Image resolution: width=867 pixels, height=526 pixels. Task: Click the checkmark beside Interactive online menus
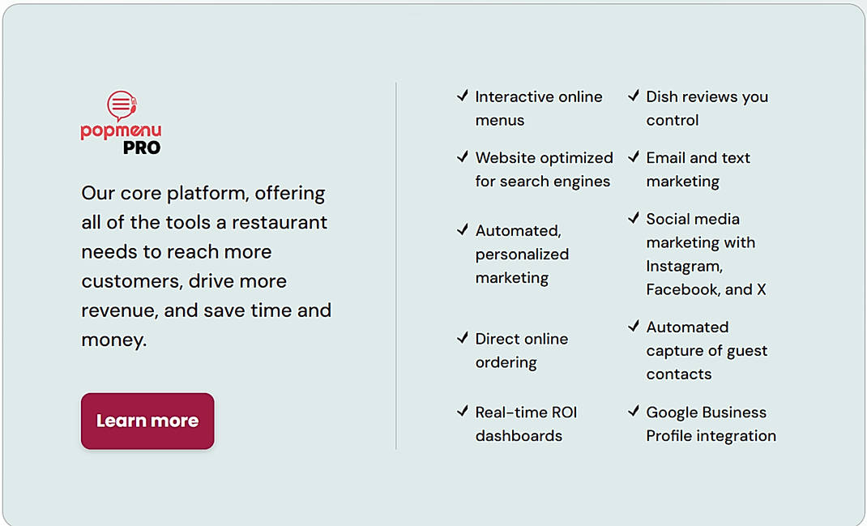pos(463,95)
